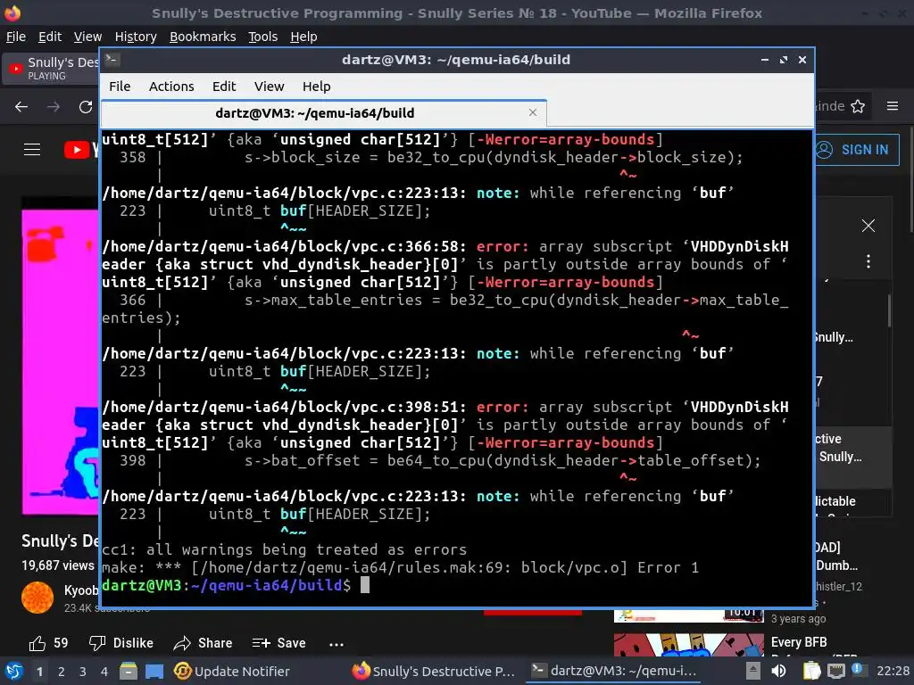Switch to workspace 3 in the pager

(x=83, y=672)
